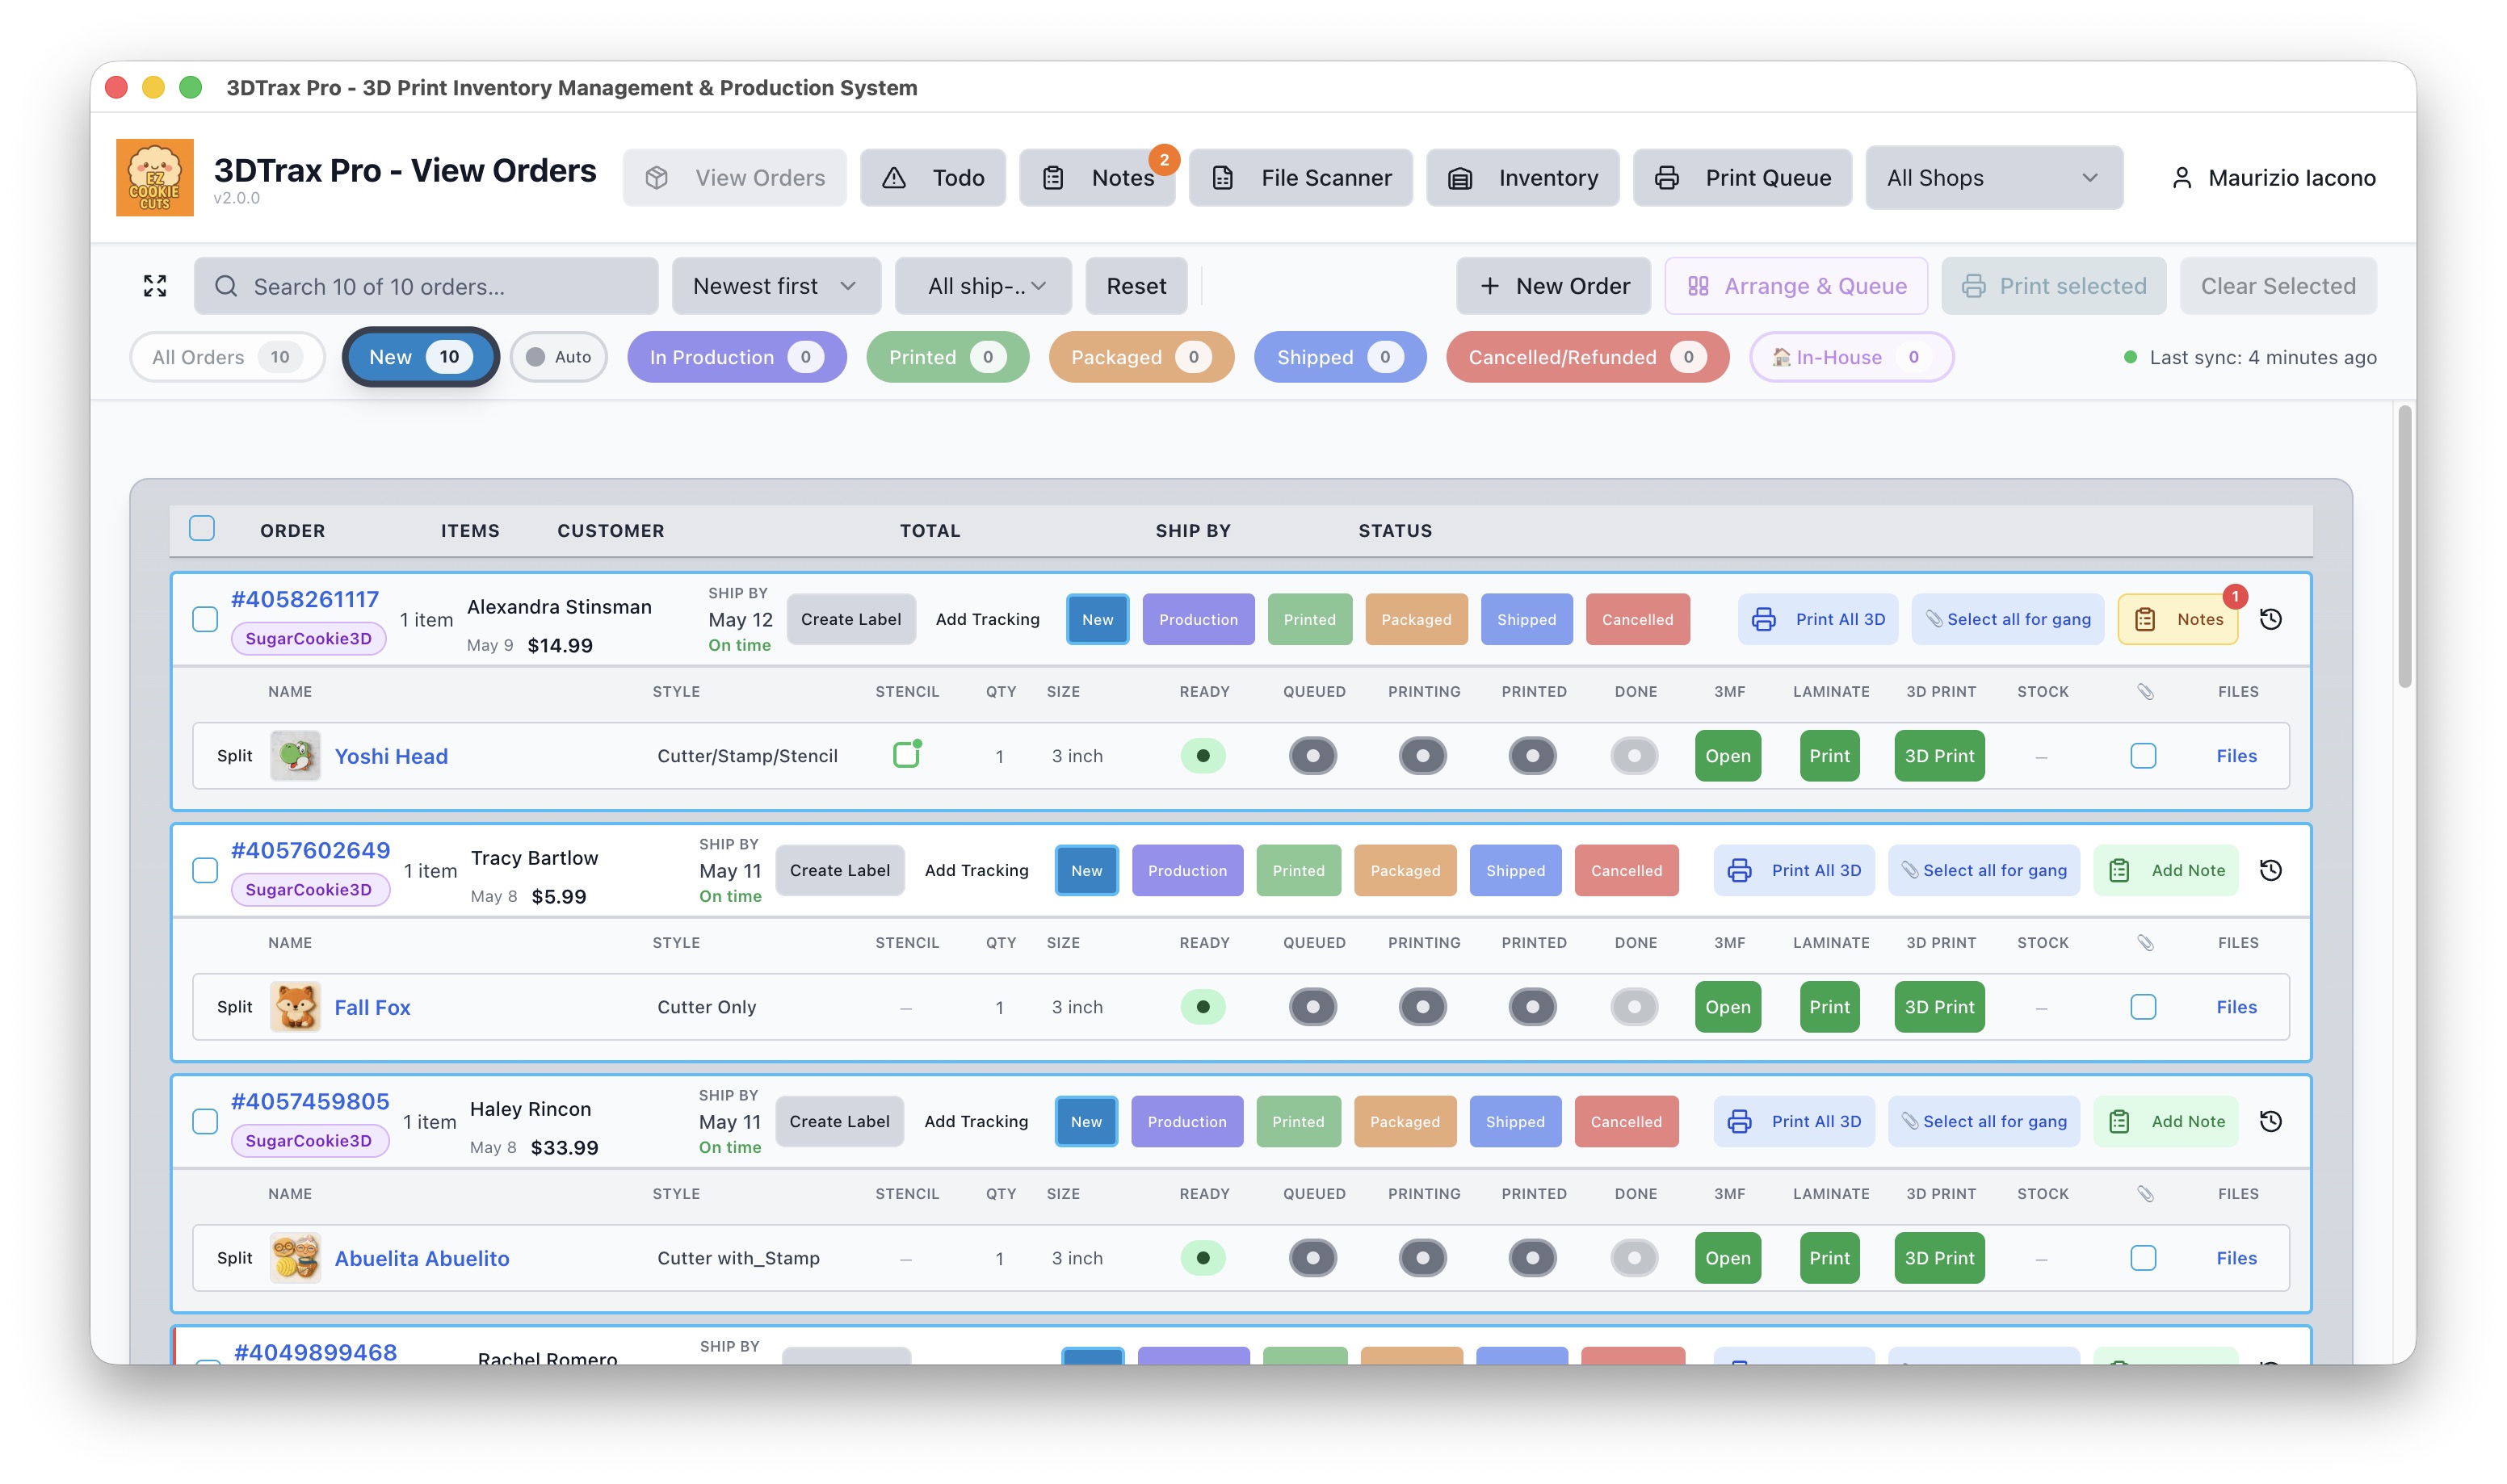Filter by Packaged status
Viewport: 2507px width, 1484px height.
(1141, 357)
